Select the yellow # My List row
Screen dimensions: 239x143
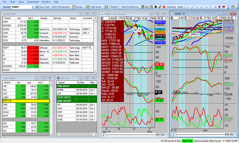pyautogui.click(x=26, y=101)
